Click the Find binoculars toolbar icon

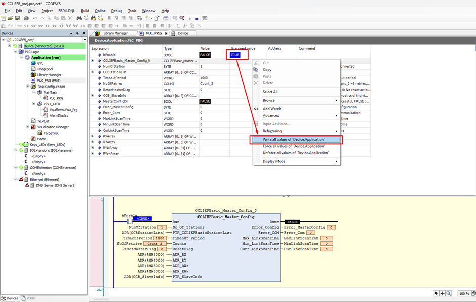click(79, 18)
